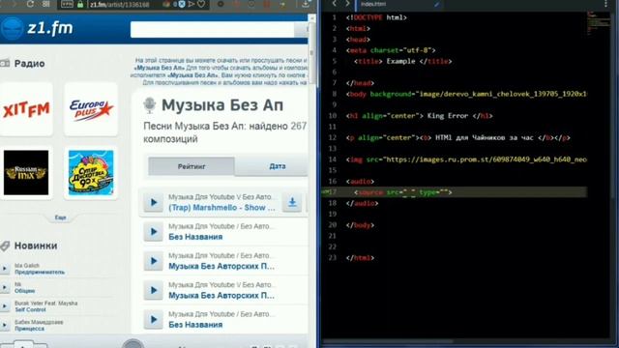Click line number 1 in editor gutter
This screenshot has height=348, width=619.
coord(335,17)
